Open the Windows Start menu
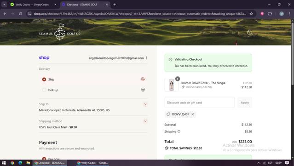 click(4, 163)
